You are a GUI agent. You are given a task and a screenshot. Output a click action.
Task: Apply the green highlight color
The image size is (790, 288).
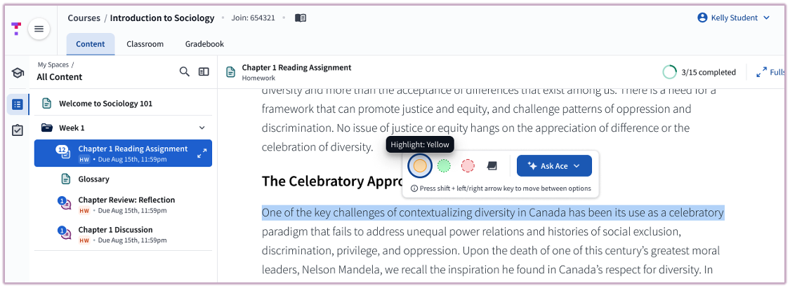pos(444,166)
